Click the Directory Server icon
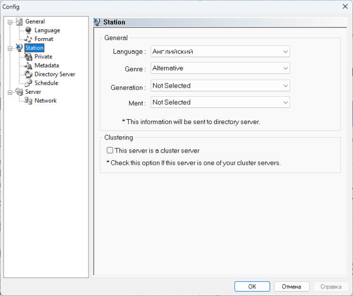This screenshot has height=296, width=353. coord(28,74)
